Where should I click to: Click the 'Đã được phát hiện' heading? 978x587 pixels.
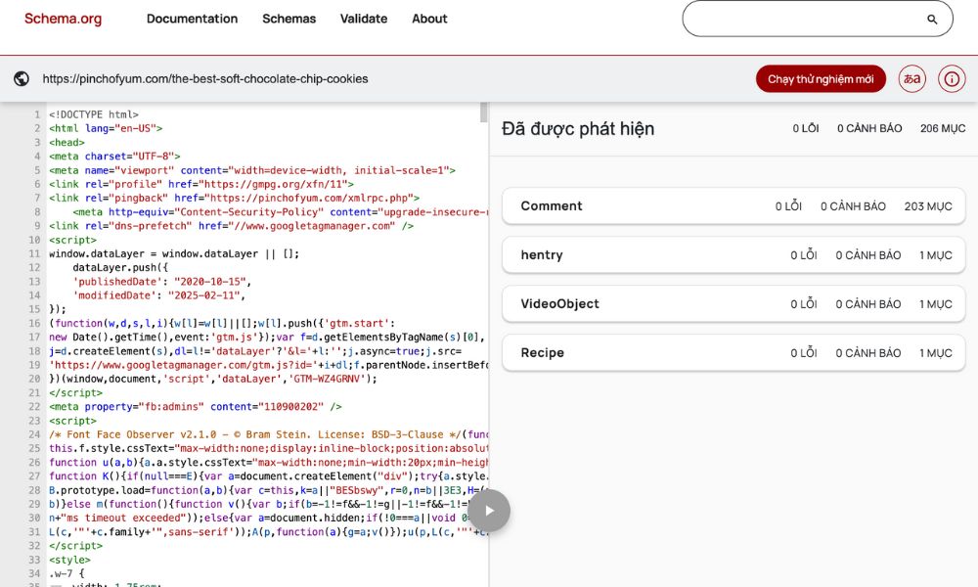coord(578,128)
